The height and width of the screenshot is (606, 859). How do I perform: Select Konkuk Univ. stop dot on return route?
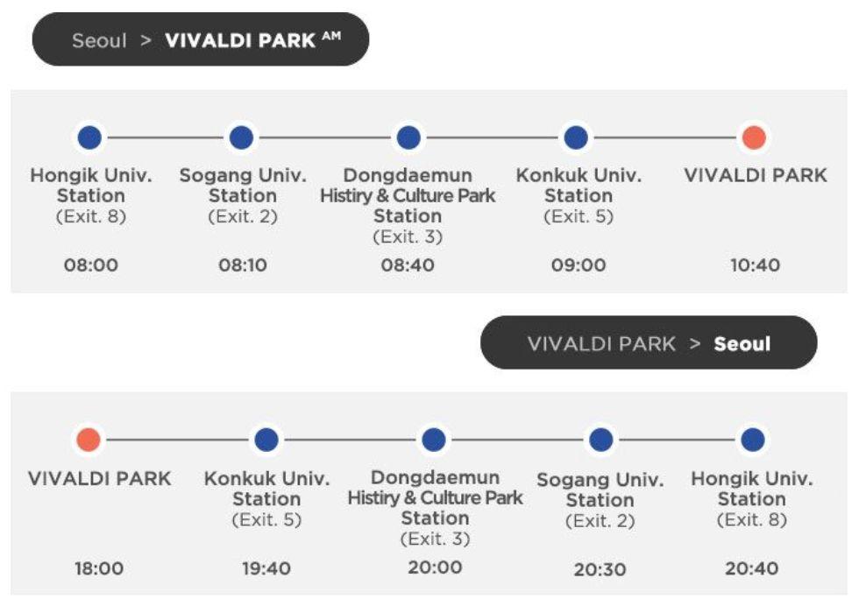tap(266, 440)
